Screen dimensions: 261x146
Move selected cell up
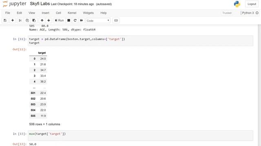tap(42, 20)
